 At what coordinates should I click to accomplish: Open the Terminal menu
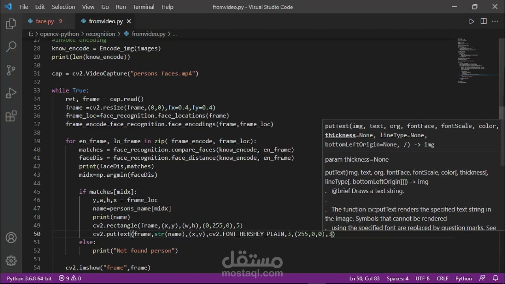(144, 7)
